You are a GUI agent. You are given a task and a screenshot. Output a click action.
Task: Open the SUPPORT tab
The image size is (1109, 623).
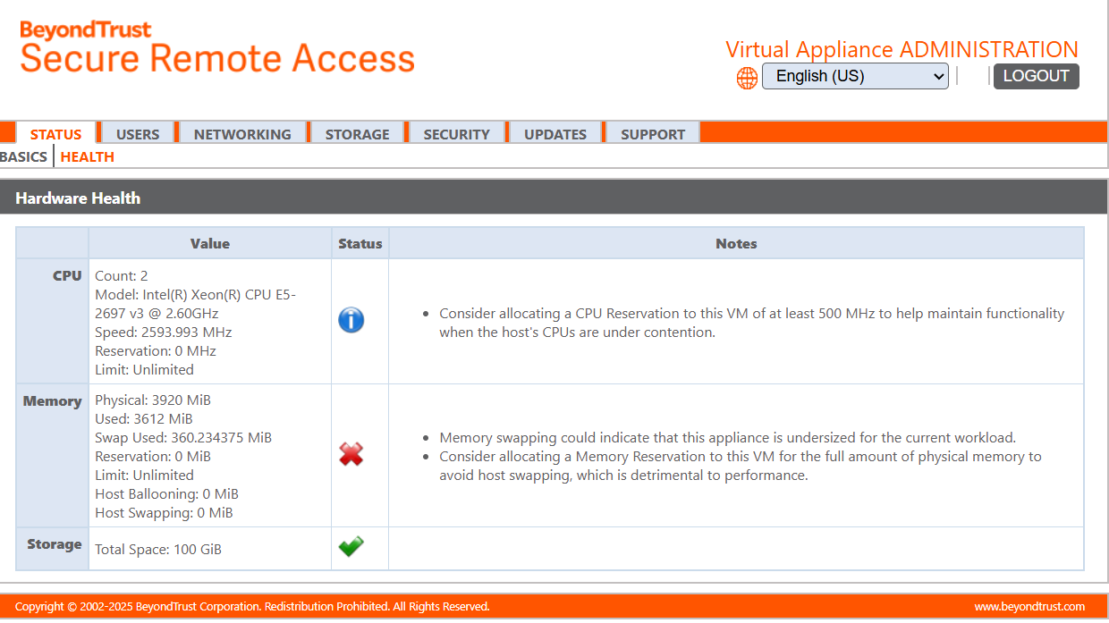click(x=653, y=133)
